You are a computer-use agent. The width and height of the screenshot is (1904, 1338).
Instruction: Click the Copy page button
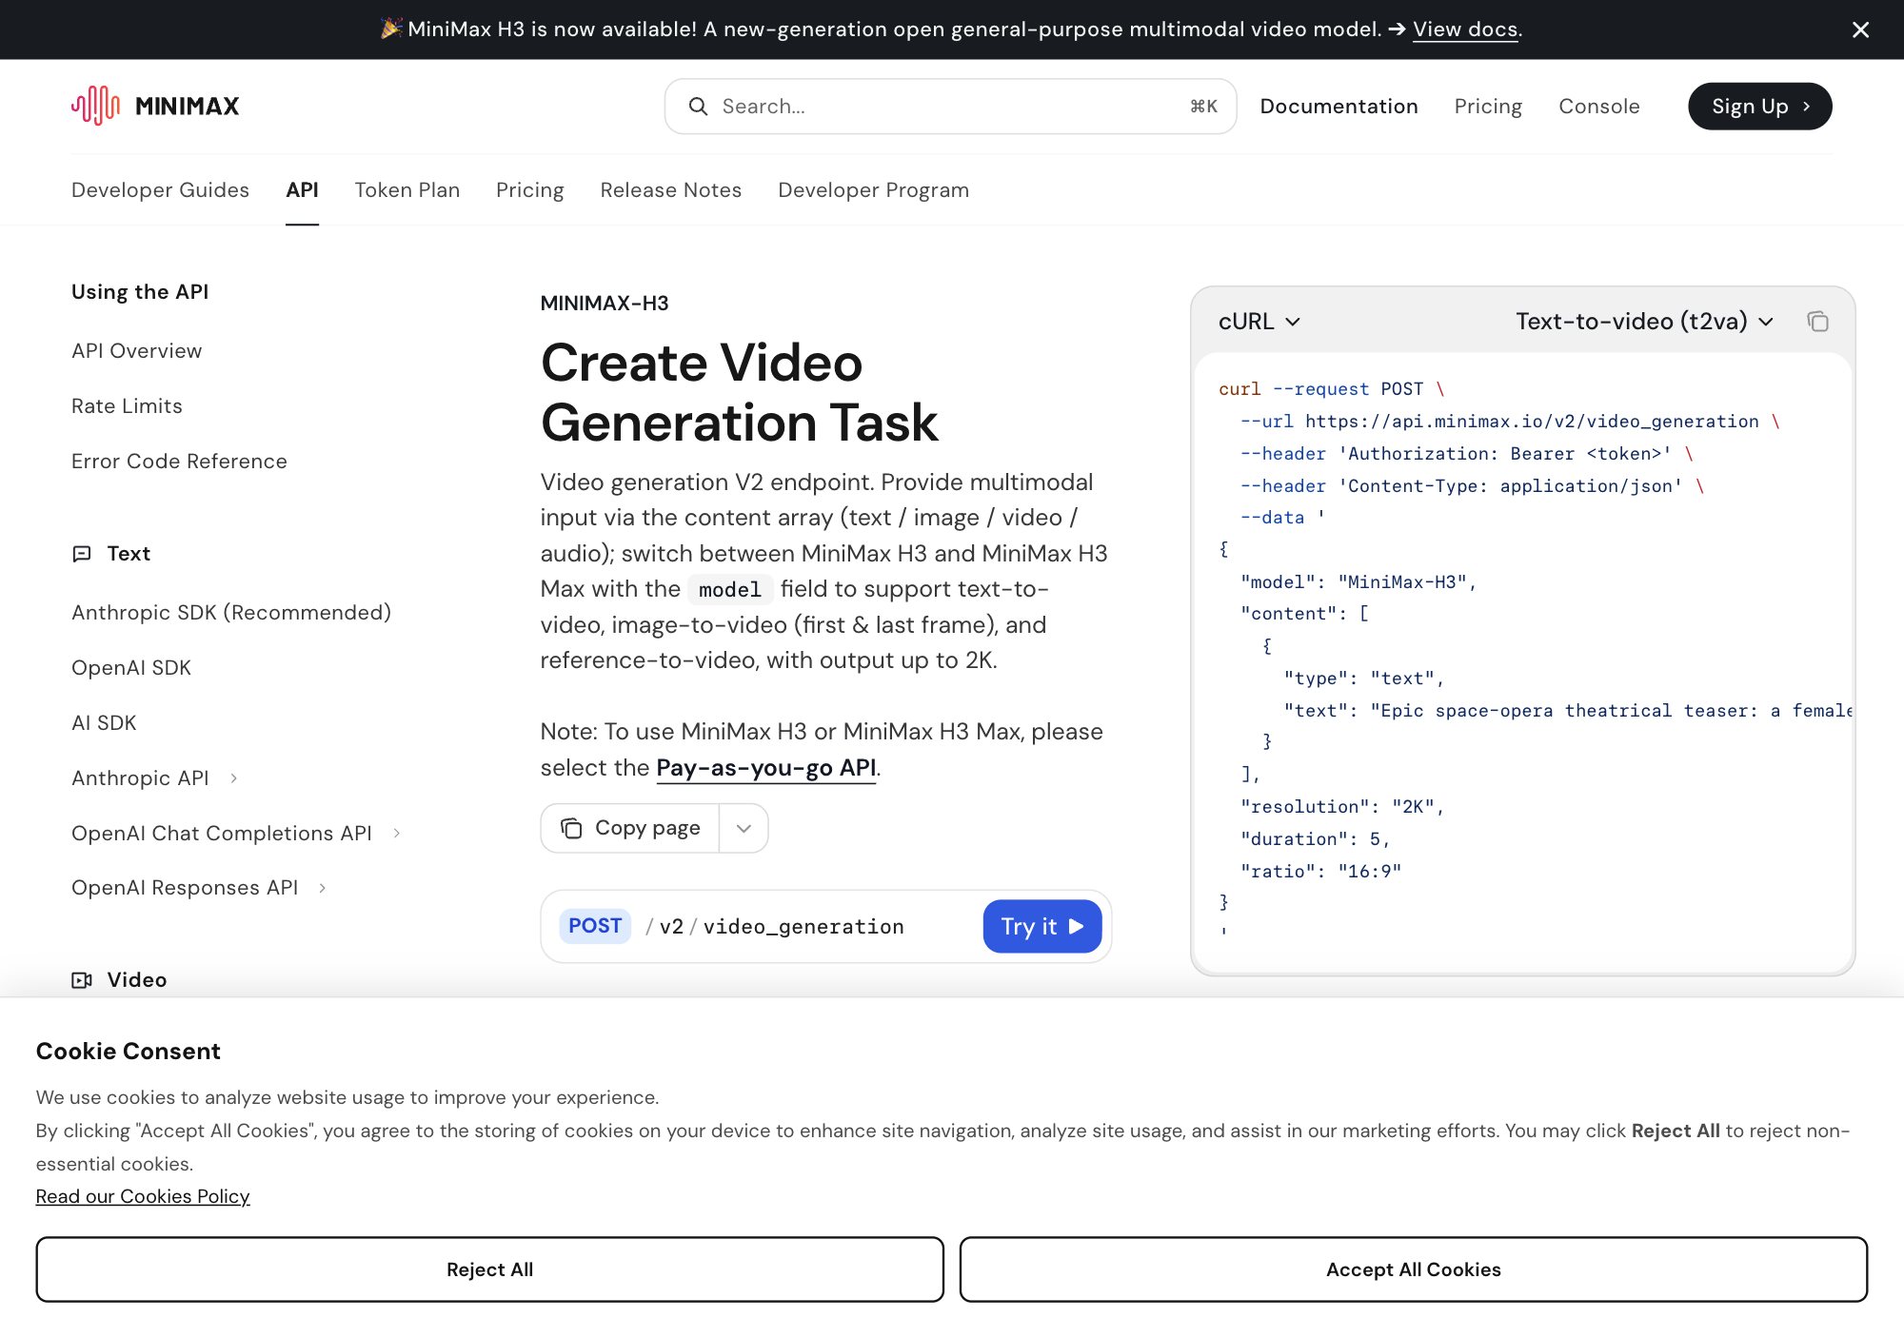coord(630,828)
